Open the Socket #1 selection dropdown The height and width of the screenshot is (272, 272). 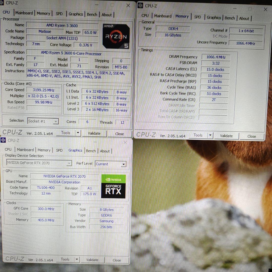(56, 121)
